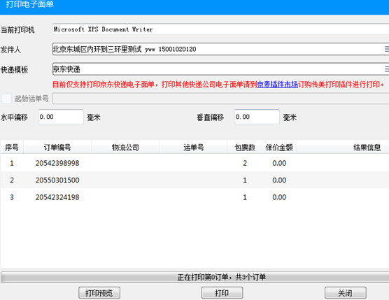Open the 京麦插件市场 link
This screenshot has height=300, width=389.
pos(277,85)
